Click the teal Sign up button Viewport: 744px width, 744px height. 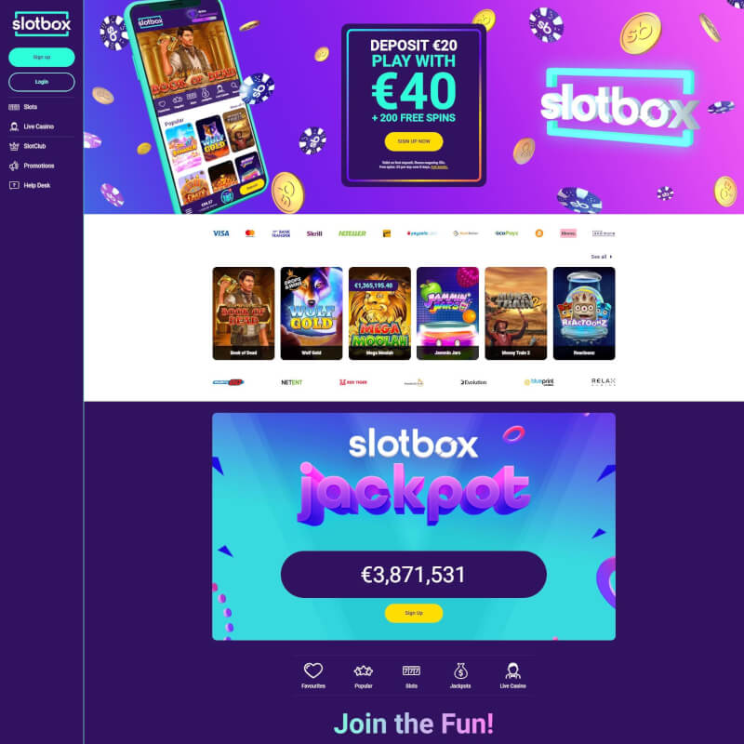(42, 57)
